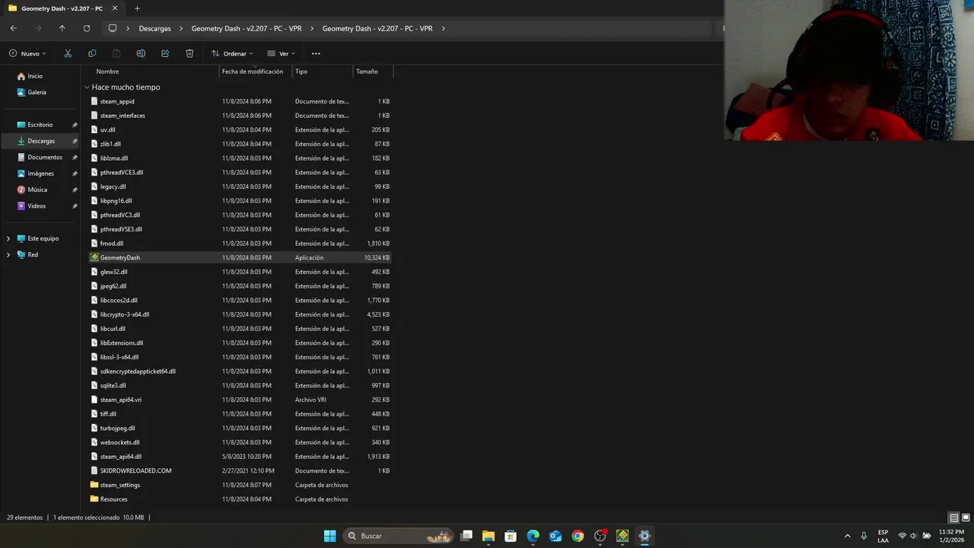Open the three-dot See more menu
Screen dimensions: 974x548
point(316,53)
